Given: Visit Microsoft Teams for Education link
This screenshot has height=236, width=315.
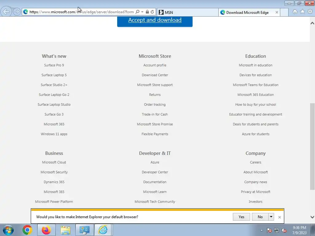Looking at the screenshot, I should 256,85.
